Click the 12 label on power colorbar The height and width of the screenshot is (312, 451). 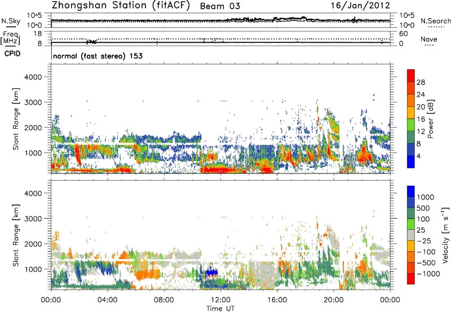click(x=421, y=132)
